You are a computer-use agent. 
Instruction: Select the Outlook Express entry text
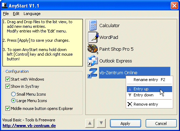click(x=116, y=61)
